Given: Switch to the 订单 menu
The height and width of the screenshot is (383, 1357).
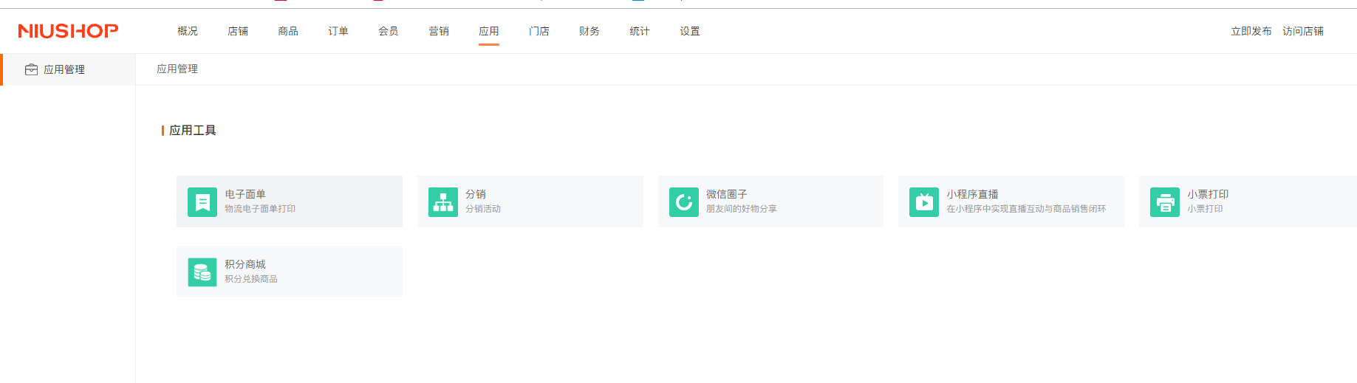Looking at the screenshot, I should (x=338, y=31).
